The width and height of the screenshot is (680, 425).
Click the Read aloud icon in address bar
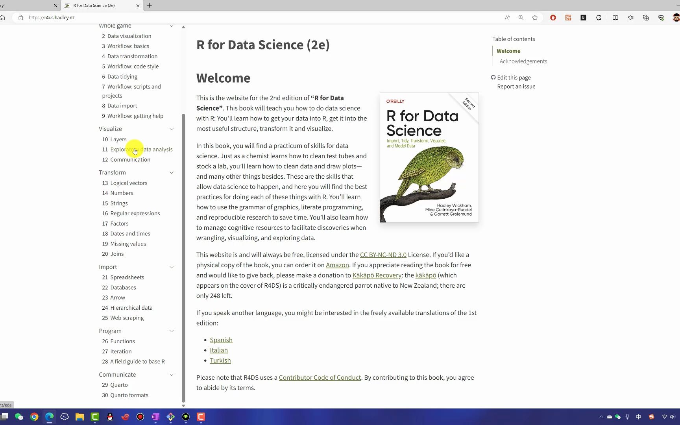(x=507, y=18)
